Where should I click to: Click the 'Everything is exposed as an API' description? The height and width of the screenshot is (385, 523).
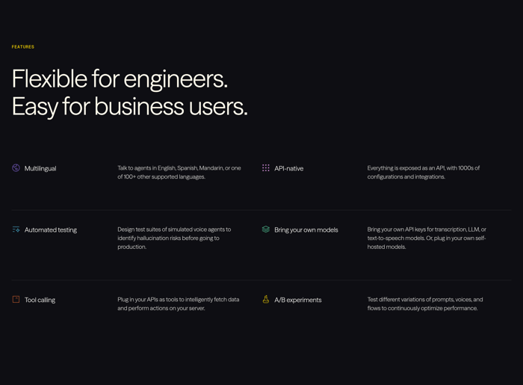(x=424, y=173)
